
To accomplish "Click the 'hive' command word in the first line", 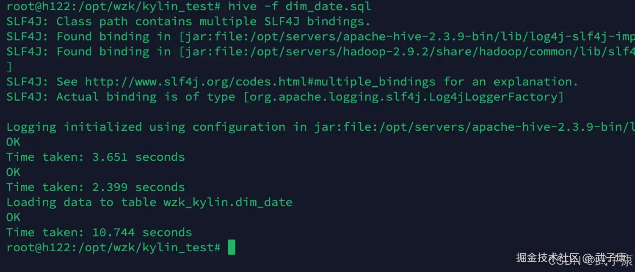I will pyautogui.click(x=242, y=6).
